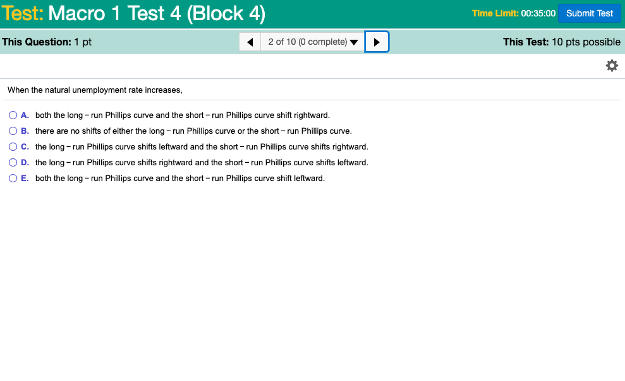Open the settings gear icon
The image size is (625, 381).
tap(611, 65)
